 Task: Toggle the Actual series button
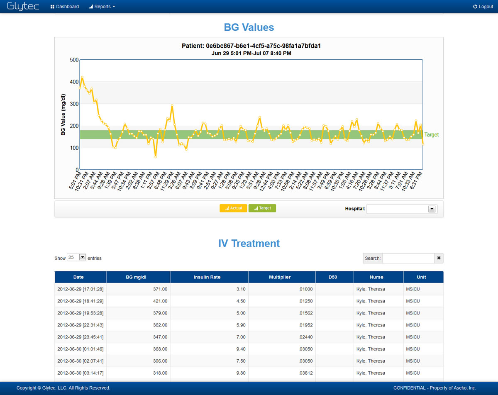(x=233, y=208)
